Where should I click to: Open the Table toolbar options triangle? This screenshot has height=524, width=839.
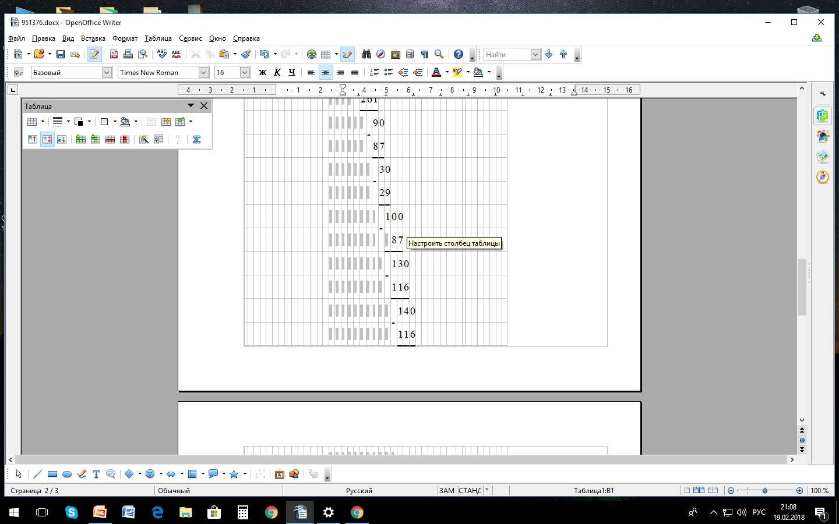191,105
